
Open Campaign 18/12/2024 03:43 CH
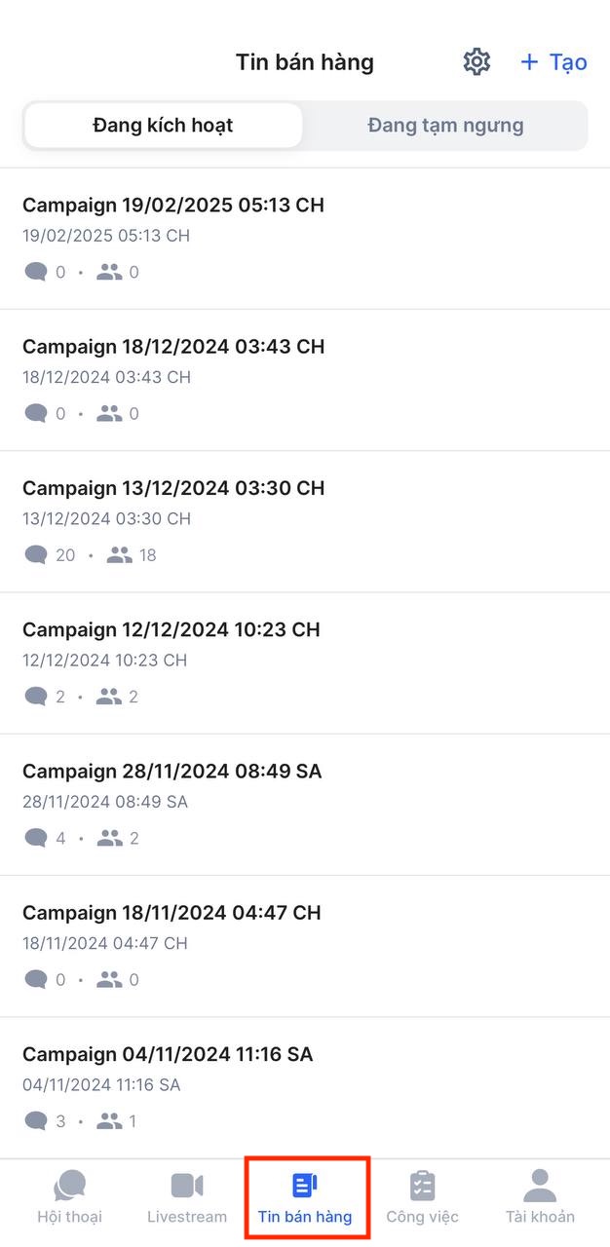[x=173, y=347]
